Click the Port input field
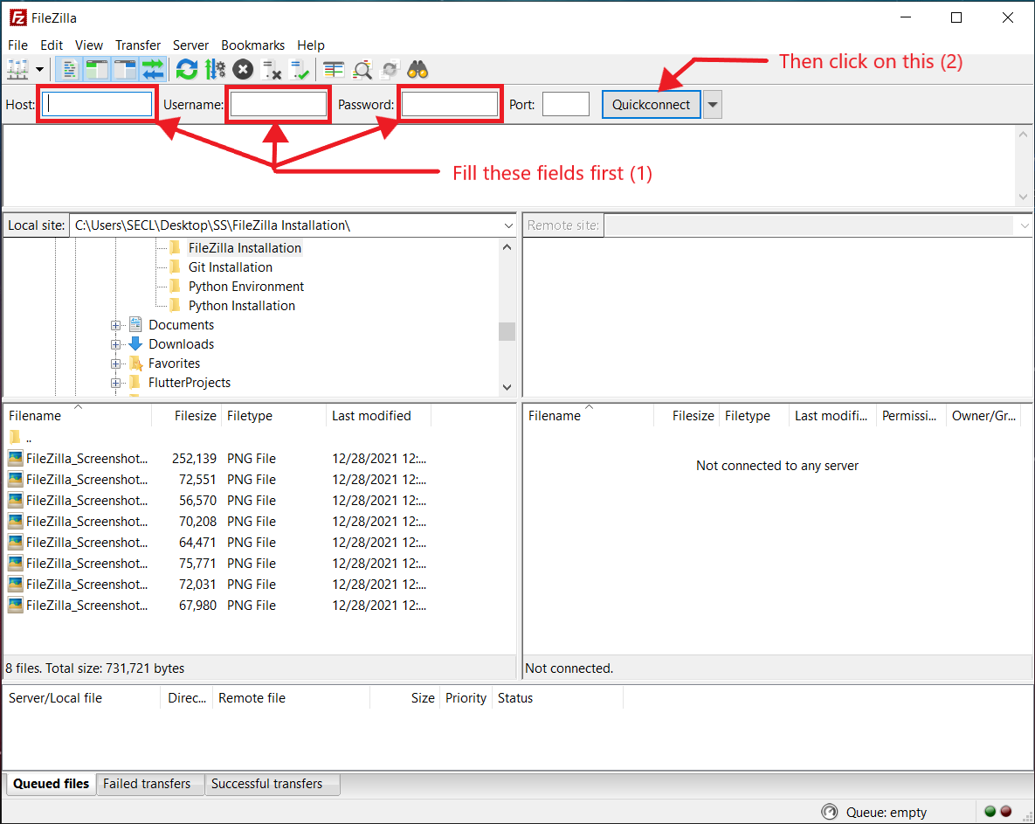The height and width of the screenshot is (824, 1035). coord(566,104)
